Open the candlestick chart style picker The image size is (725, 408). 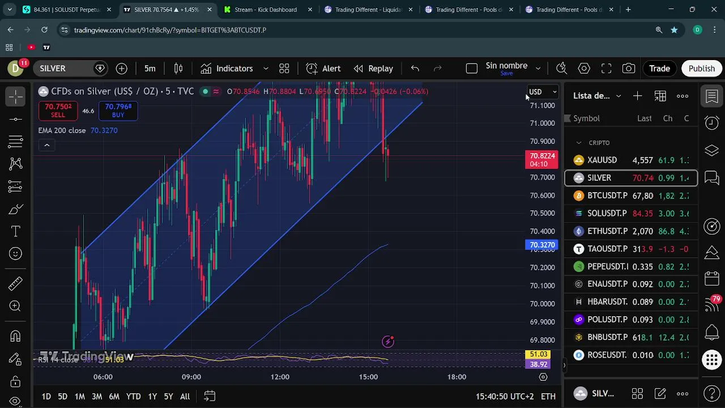pos(178,69)
